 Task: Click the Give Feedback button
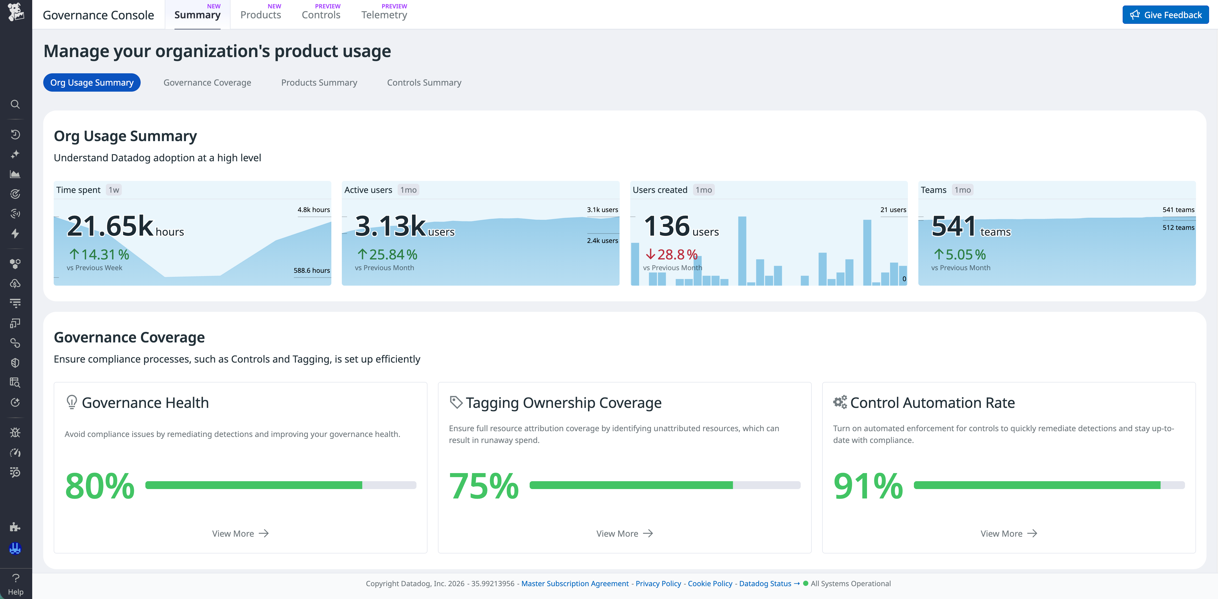point(1165,15)
